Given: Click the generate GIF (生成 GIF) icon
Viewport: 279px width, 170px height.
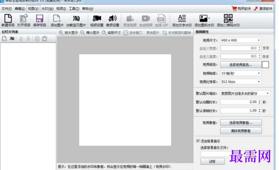Looking at the screenshot, I should tap(162, 20).
